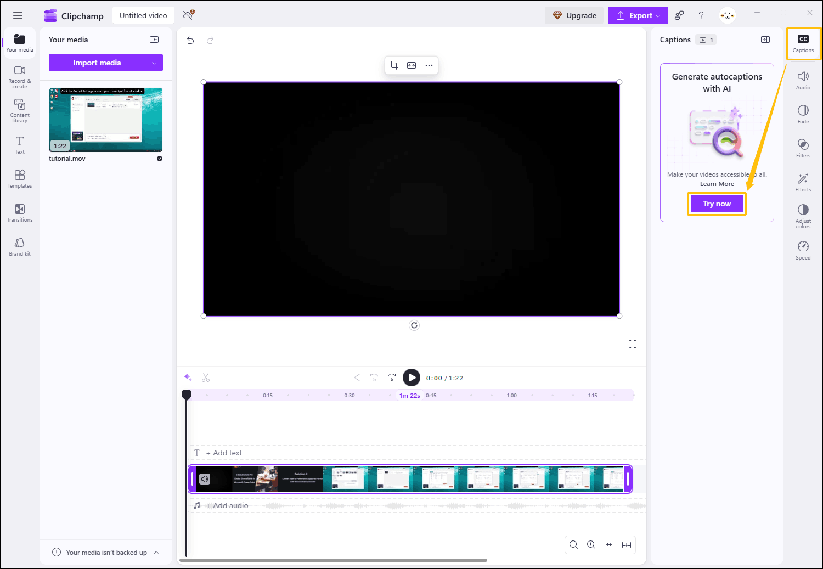The image size is (823, 569).
Task: Mute the tutorial clip's audio
Action: click(205, 478)
